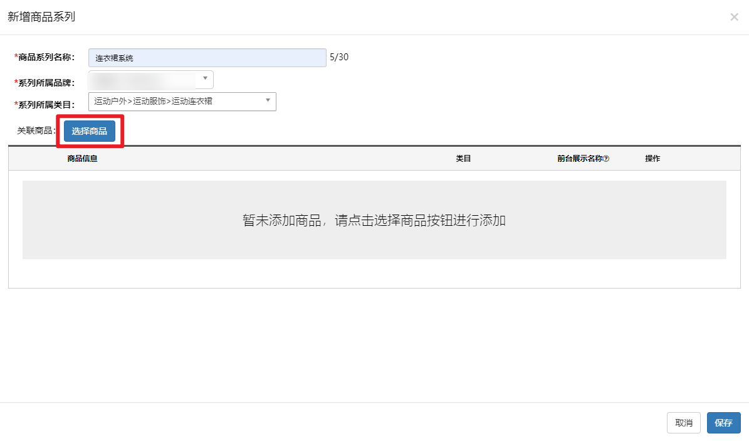The width and height of the screenshot is (749, 441).
Task: Click the 关联商品 label
Action: [36, 131]
